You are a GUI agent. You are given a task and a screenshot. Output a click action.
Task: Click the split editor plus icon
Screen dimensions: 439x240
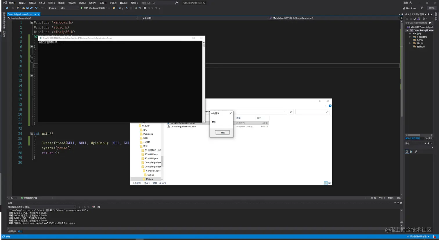click(402, 18)
